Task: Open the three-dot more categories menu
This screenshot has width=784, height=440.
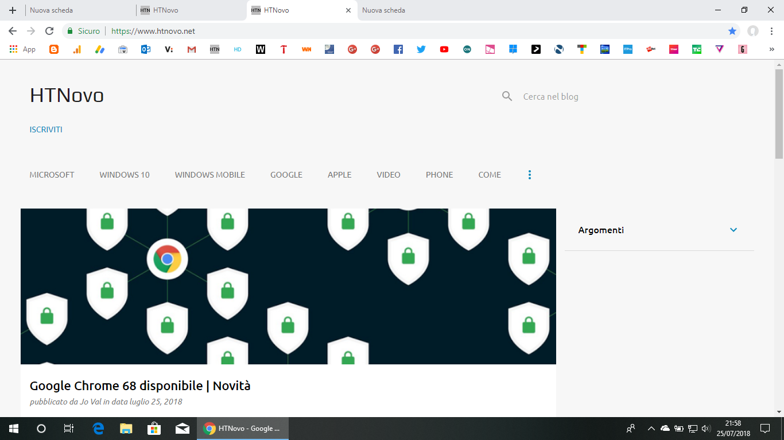Action: (x=530, y=175)
